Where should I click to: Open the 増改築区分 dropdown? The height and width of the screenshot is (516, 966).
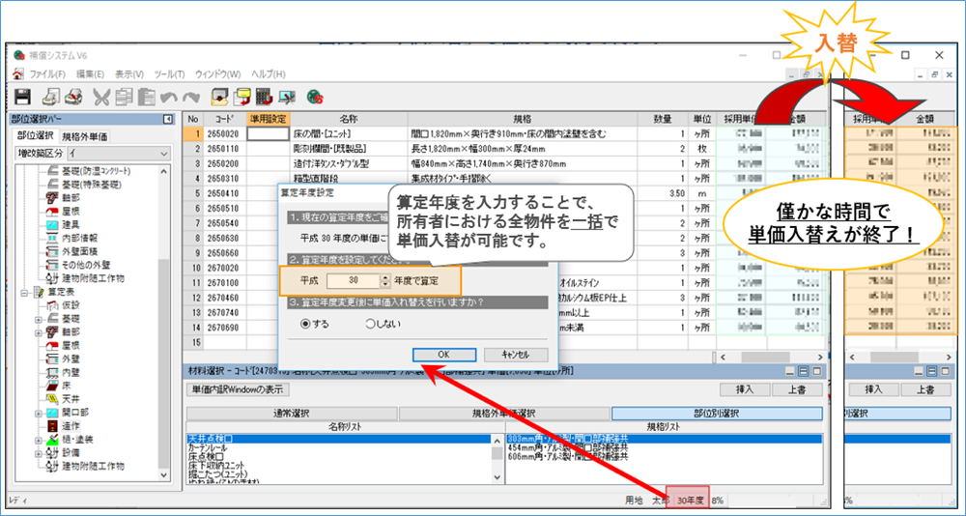(x=166, y=153)
